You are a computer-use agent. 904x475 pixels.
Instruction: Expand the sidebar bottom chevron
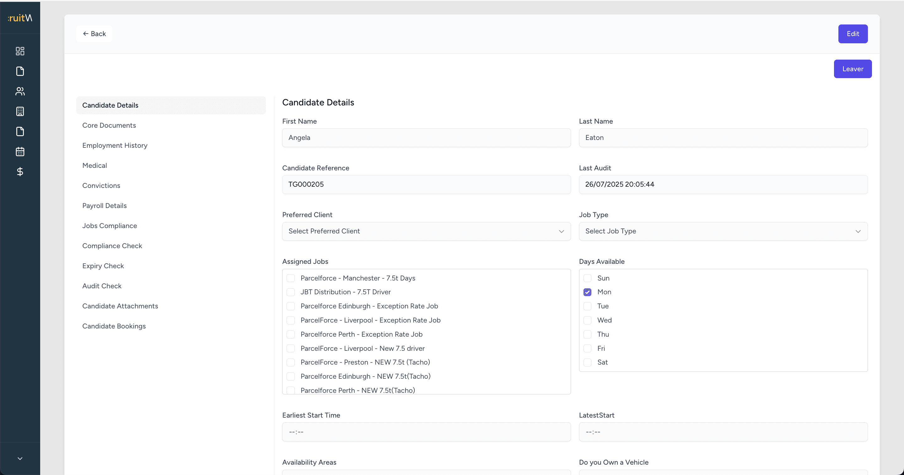tap(20, 458)
